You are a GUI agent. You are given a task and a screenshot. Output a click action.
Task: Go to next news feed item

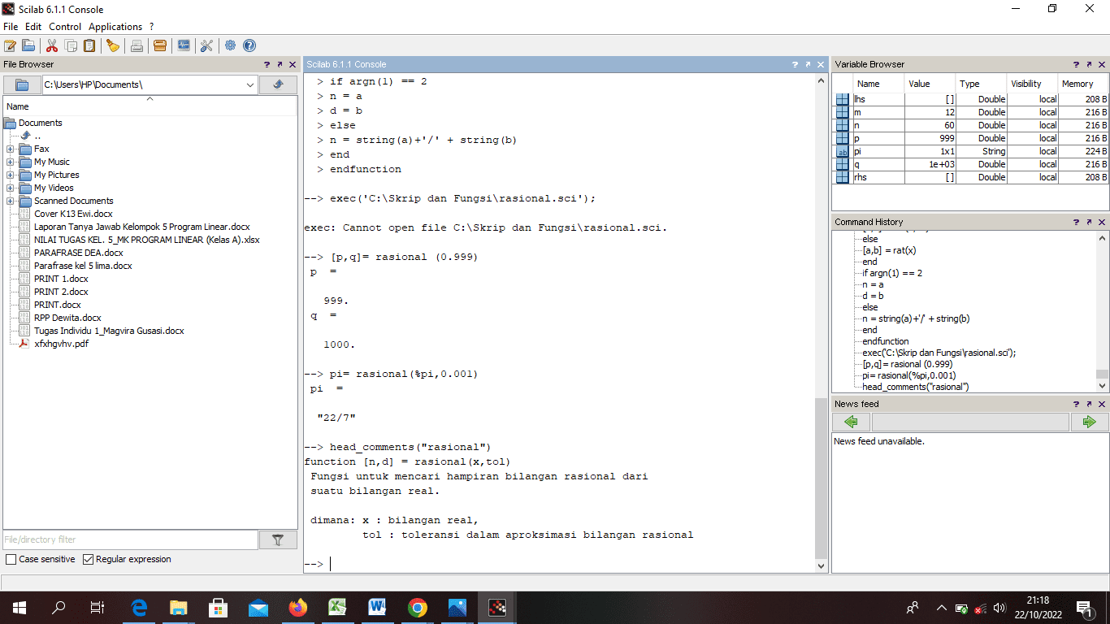[x=1090, y=422]
